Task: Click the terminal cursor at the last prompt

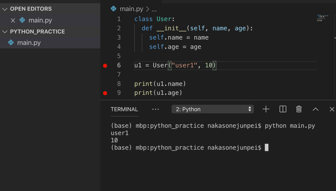Action: [267, 148]
